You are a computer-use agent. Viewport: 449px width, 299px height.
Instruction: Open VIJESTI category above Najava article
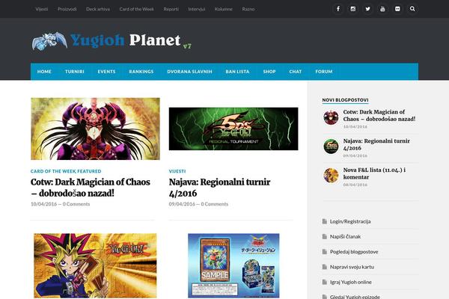[x=177, y=171]
